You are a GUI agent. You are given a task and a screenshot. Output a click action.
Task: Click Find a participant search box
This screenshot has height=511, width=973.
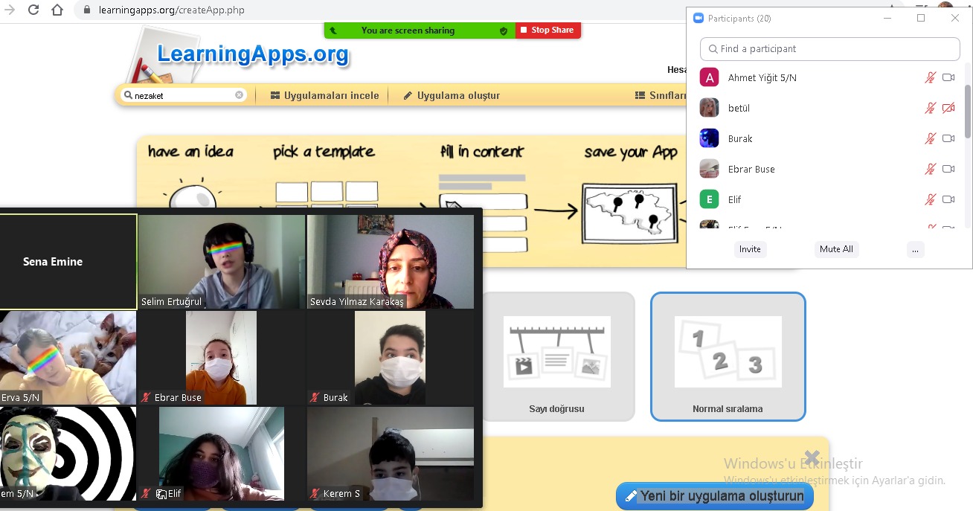(830, 49)
